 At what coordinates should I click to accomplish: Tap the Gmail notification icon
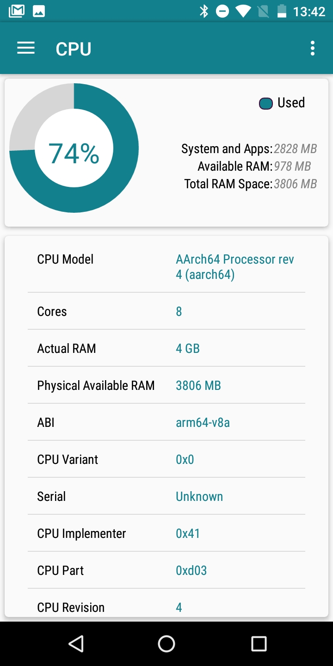click(17, 11)
